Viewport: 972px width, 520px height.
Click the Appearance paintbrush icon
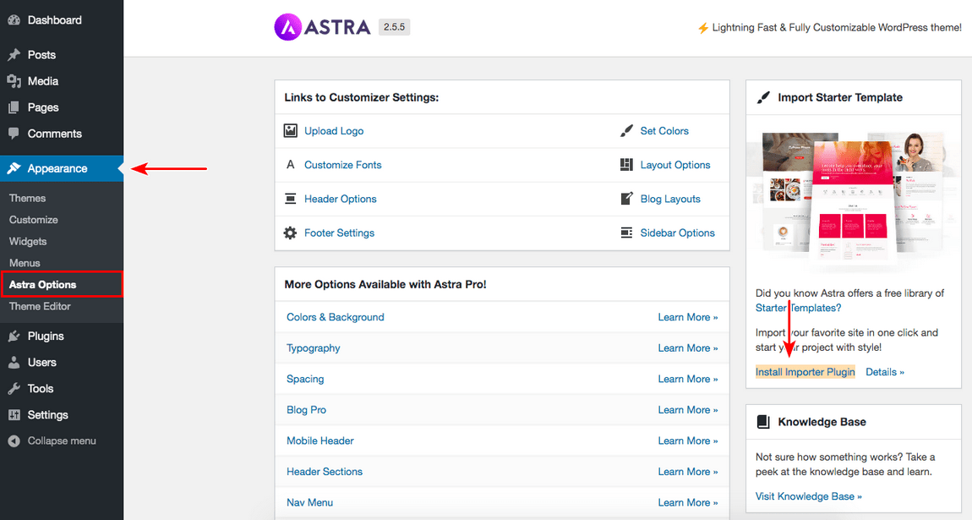pos(14,168)
